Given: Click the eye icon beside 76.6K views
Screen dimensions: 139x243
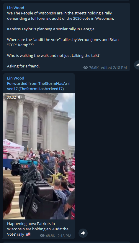Looking at the screenshot, I should 86,67.
